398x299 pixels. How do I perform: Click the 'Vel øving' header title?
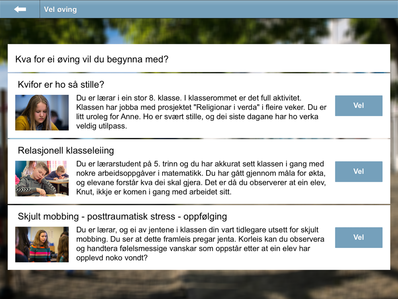pos(60,10)
